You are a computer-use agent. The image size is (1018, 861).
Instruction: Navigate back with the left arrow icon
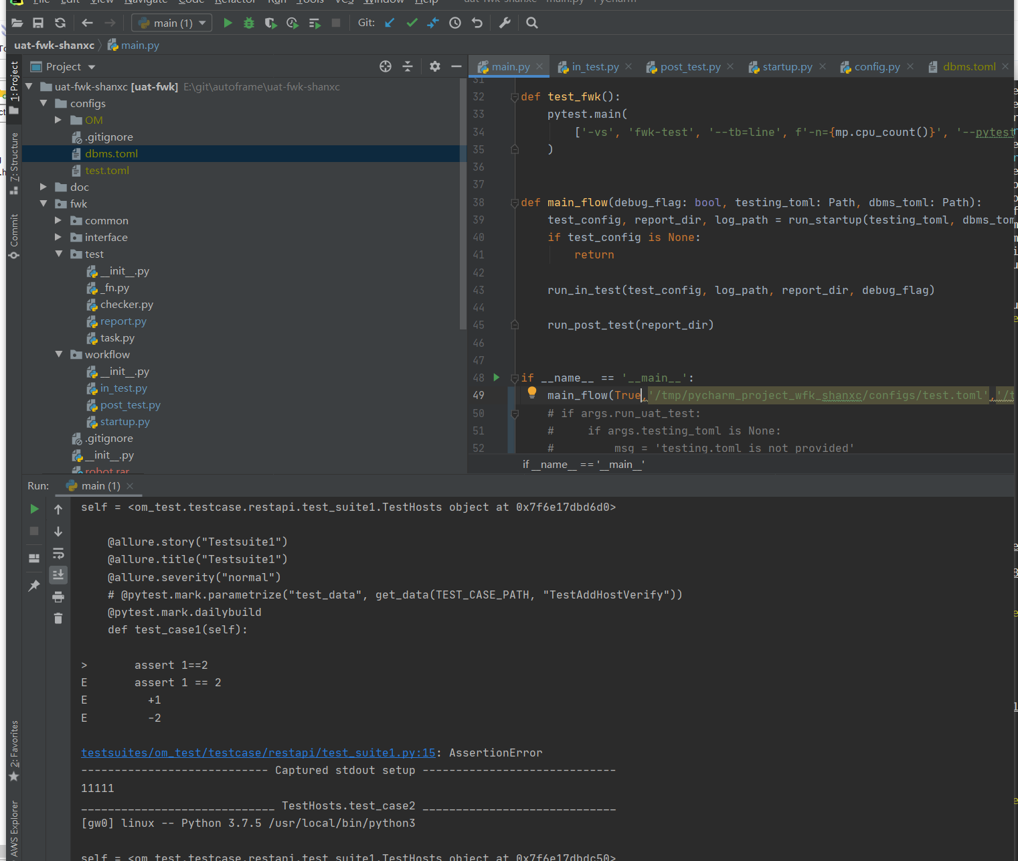[x=87, y=23]
